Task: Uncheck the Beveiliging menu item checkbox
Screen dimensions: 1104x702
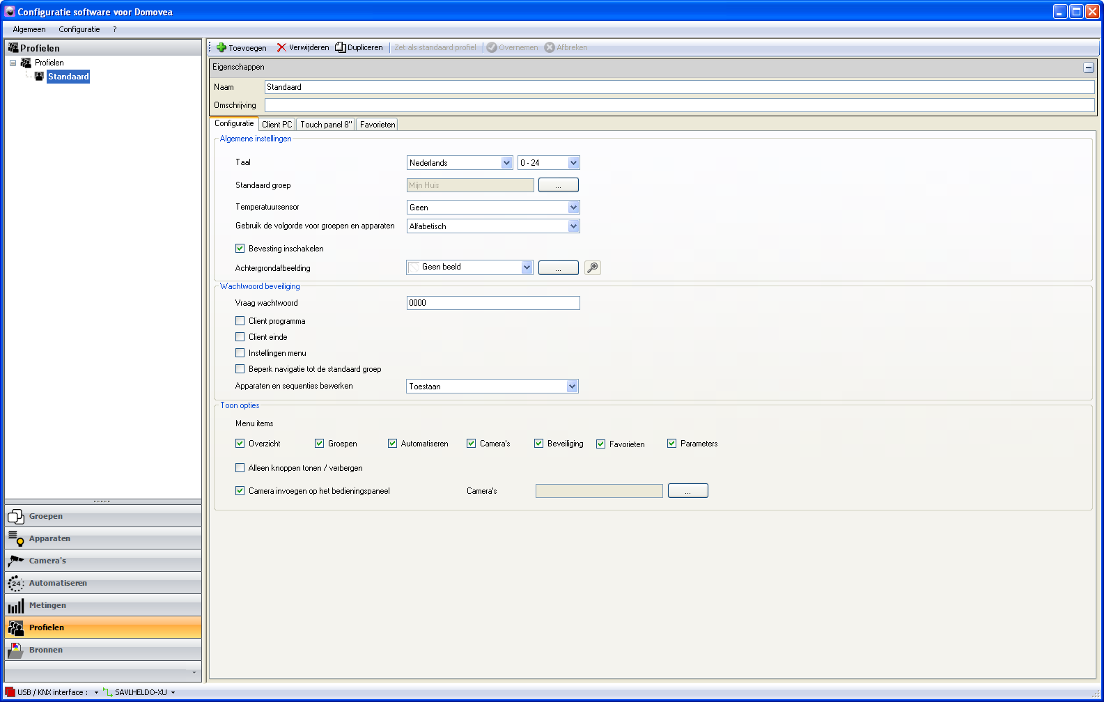Action: click(539, 444)
